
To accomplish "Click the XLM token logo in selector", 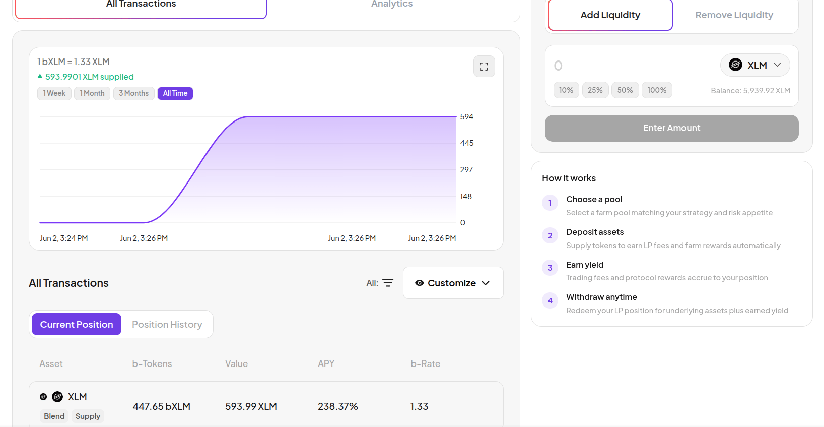I will tap(735, 65).
